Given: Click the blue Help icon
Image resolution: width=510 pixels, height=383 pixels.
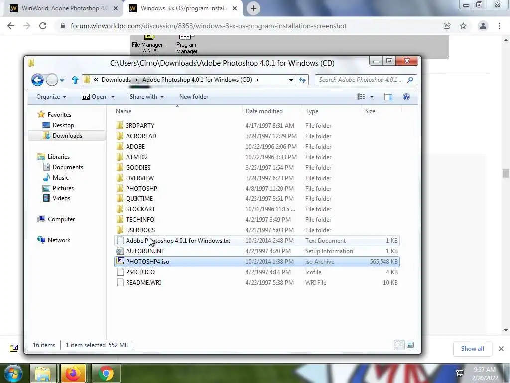Looking at the screenshot, I should pos(406,97).
